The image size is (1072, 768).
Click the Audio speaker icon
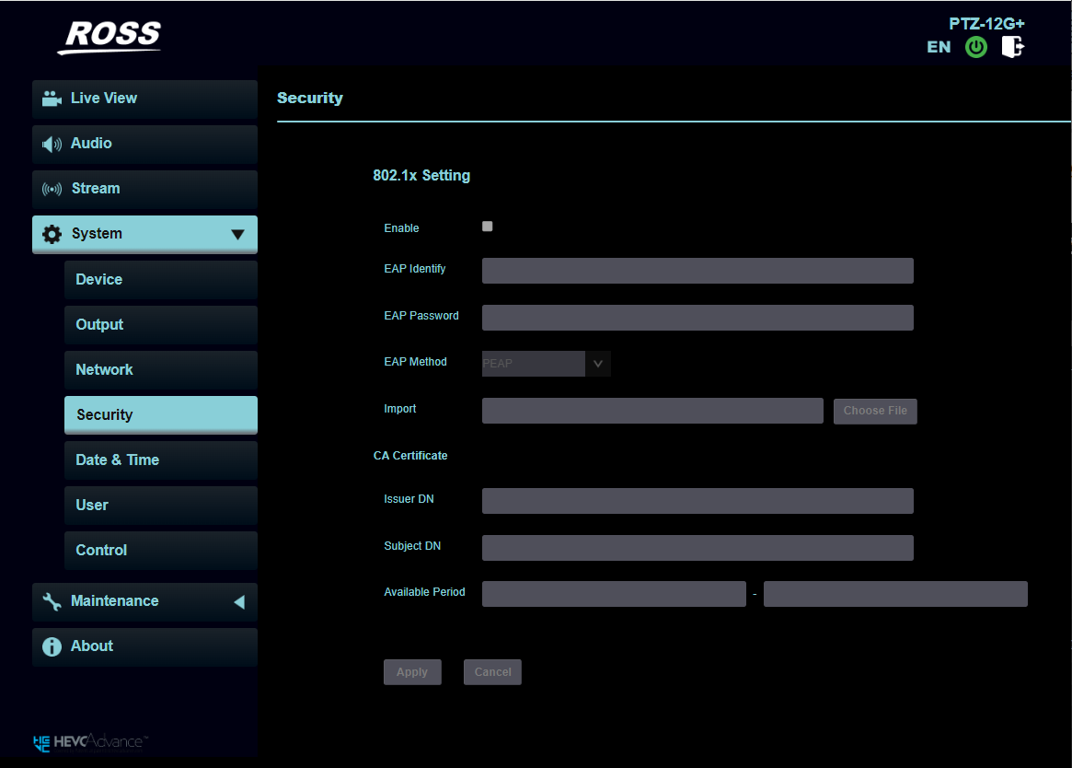[52, 144]
